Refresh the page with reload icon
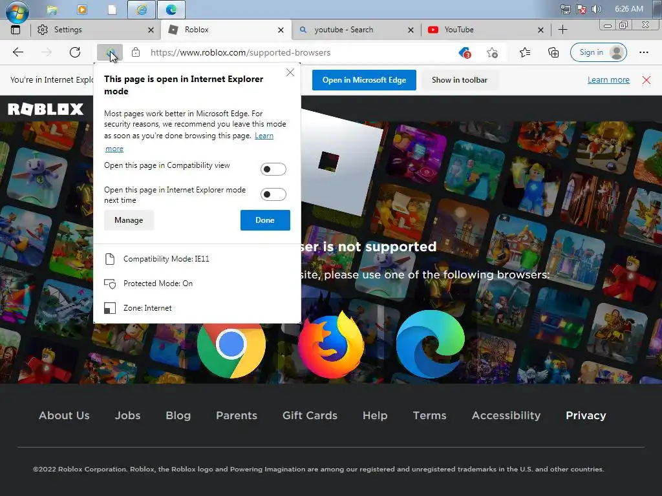 pyautogui.click(x=75, y=52)
